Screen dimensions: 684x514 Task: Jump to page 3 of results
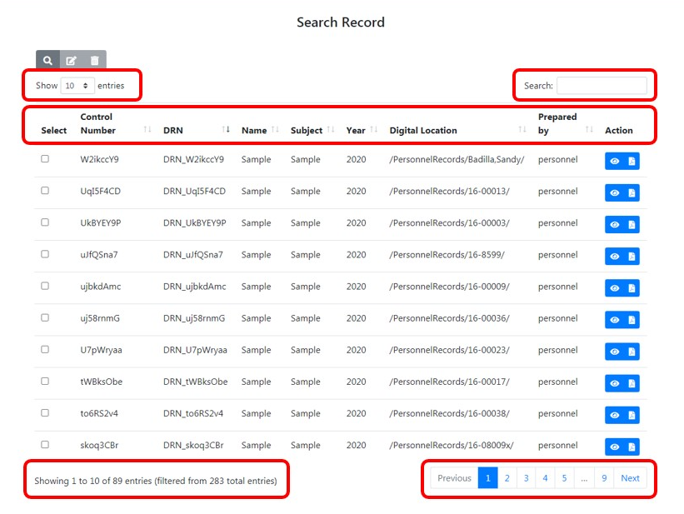526,478
